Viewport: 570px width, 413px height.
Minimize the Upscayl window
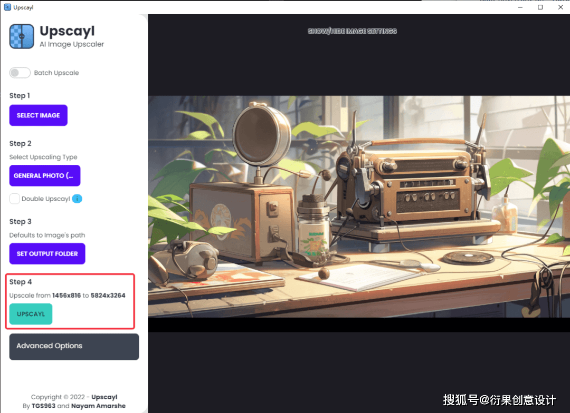520,7
